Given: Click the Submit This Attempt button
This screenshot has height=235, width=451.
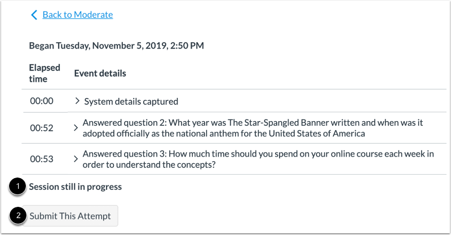Looking at the screenshot, I should [70, 216].
